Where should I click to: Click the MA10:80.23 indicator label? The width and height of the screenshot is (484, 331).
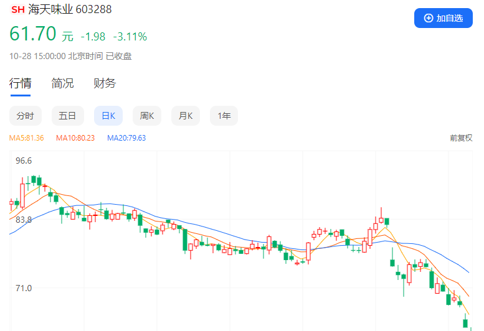coord(75,138)
